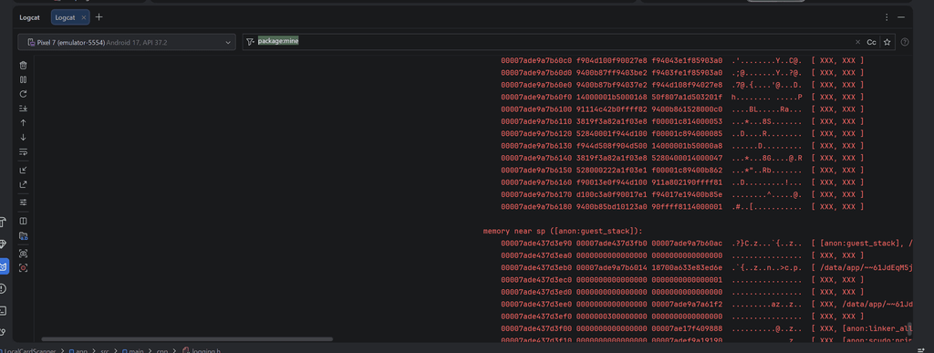This screenshot has width=934, height=353.
Task: Click log line starting 00007ade9a7b60f0
Action: (x=682, y=97)
